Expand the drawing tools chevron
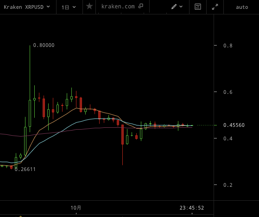259x217 pixels. point(181,7)
